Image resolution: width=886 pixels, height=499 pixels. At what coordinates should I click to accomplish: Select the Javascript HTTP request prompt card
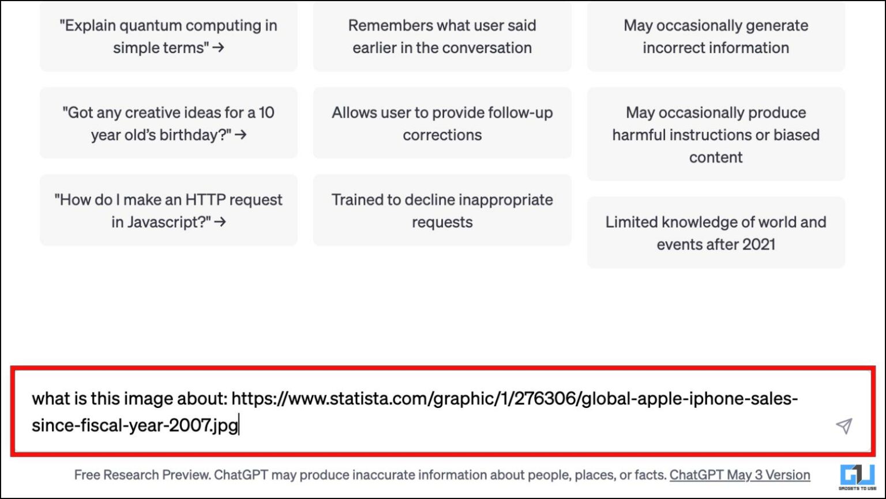click(168, 210)
